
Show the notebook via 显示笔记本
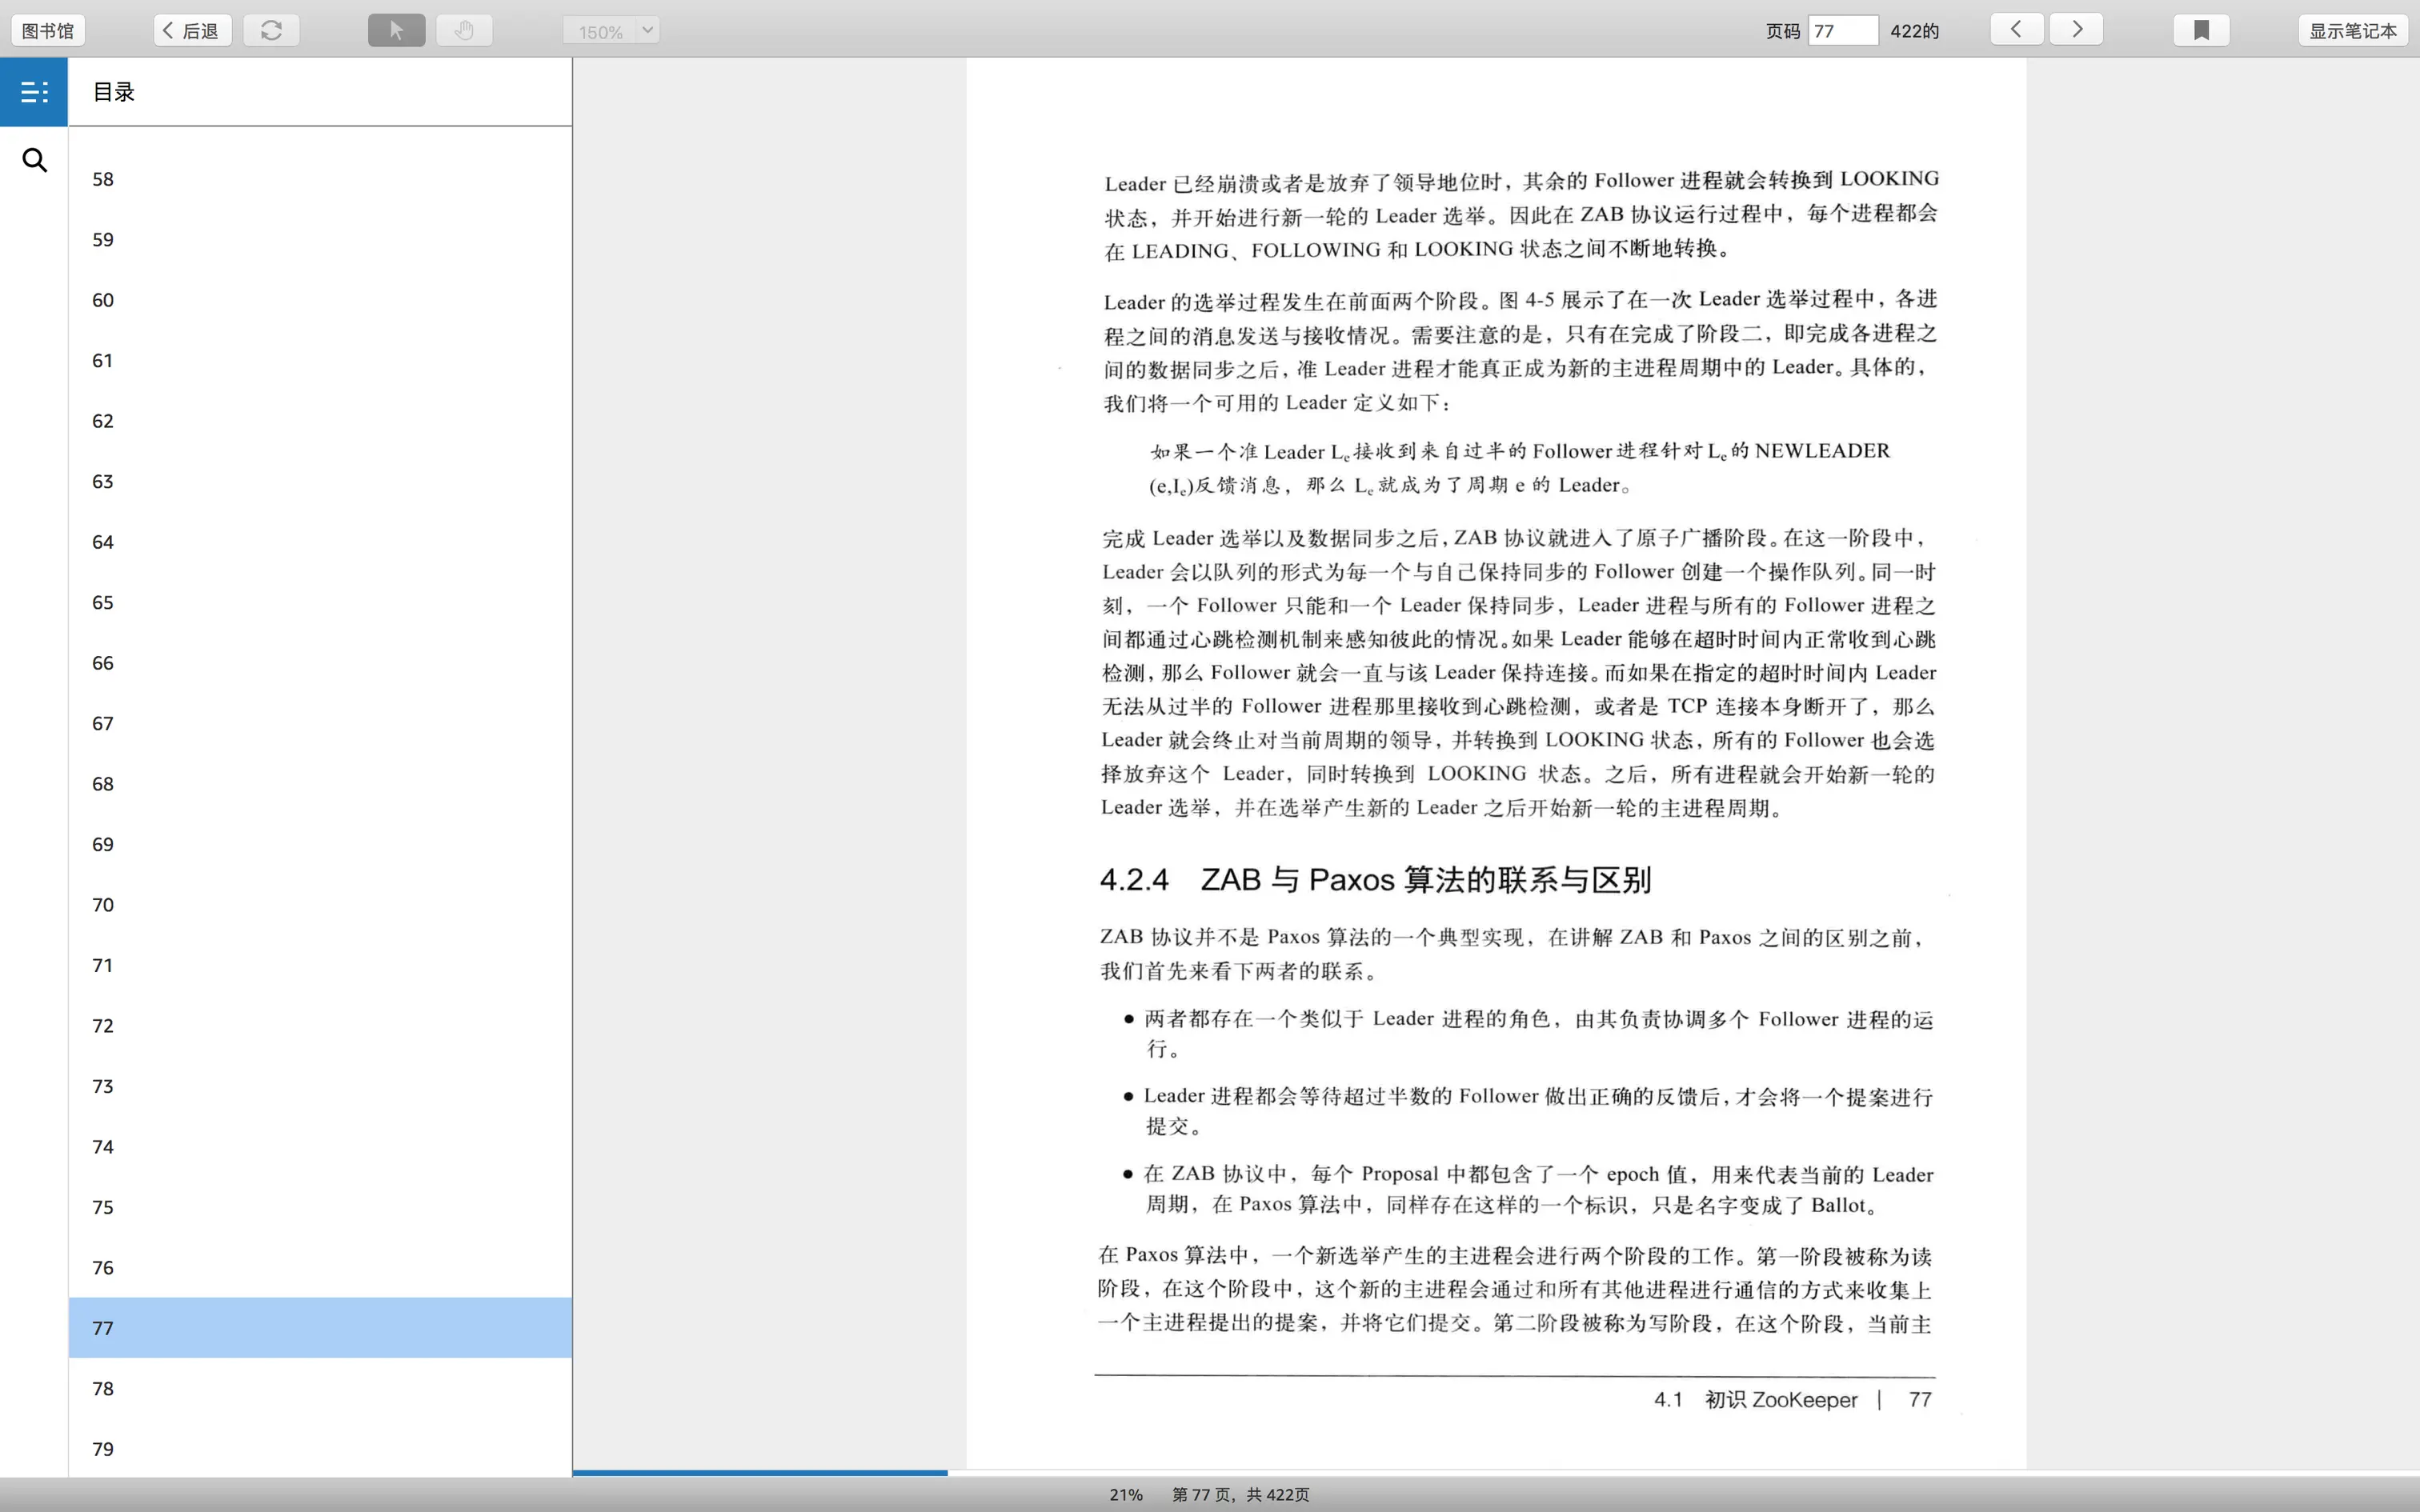(x=2352, y=30)
